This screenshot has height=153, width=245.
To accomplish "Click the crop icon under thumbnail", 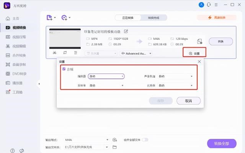I will pos(65,53).
